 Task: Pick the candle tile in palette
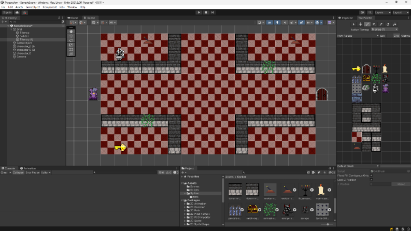click(x=385, y=68)
